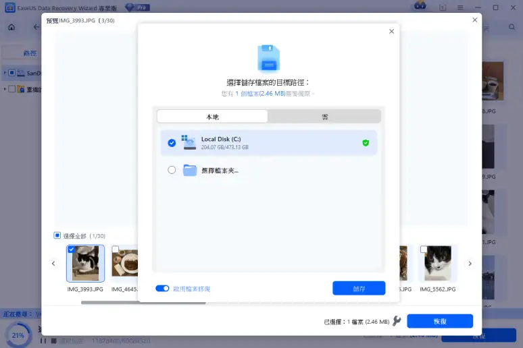The height and width of the screenshot is (348, 523).
Task: Close the IMG_3993.JPG preview window
Action: click(x=474, y=20)
